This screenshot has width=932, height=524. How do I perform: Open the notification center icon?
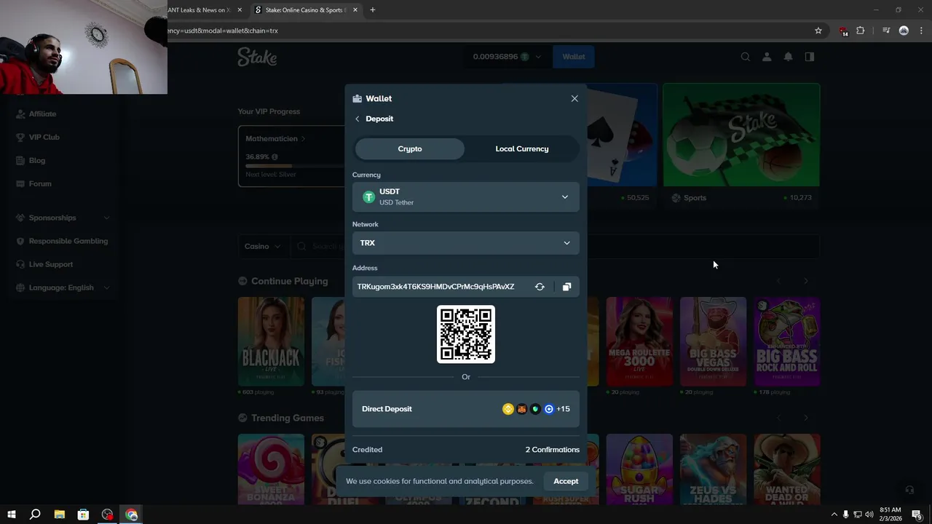(917, 515)
